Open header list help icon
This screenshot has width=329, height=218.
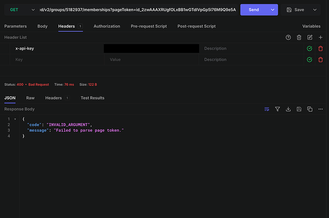[x=288, y=37]
